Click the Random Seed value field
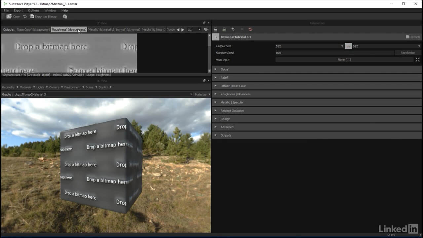423x238 pixels. click(334, 53)
